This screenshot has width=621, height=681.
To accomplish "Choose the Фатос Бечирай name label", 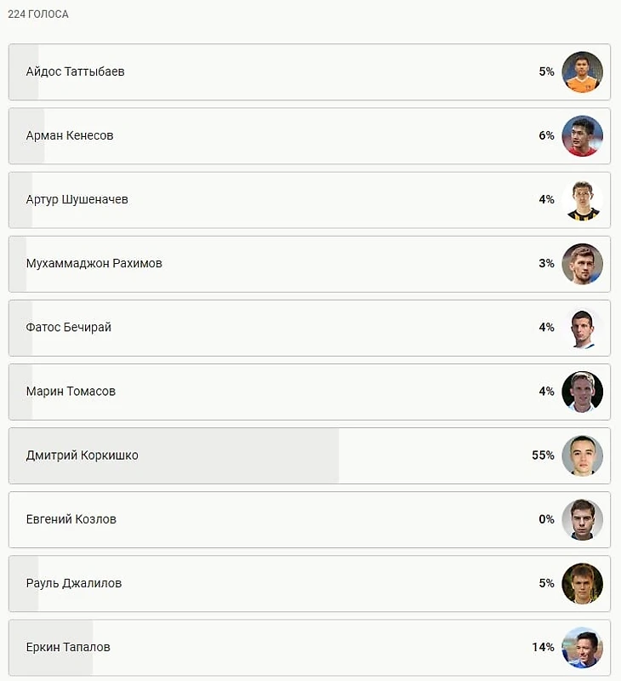I will pos(69,327).
